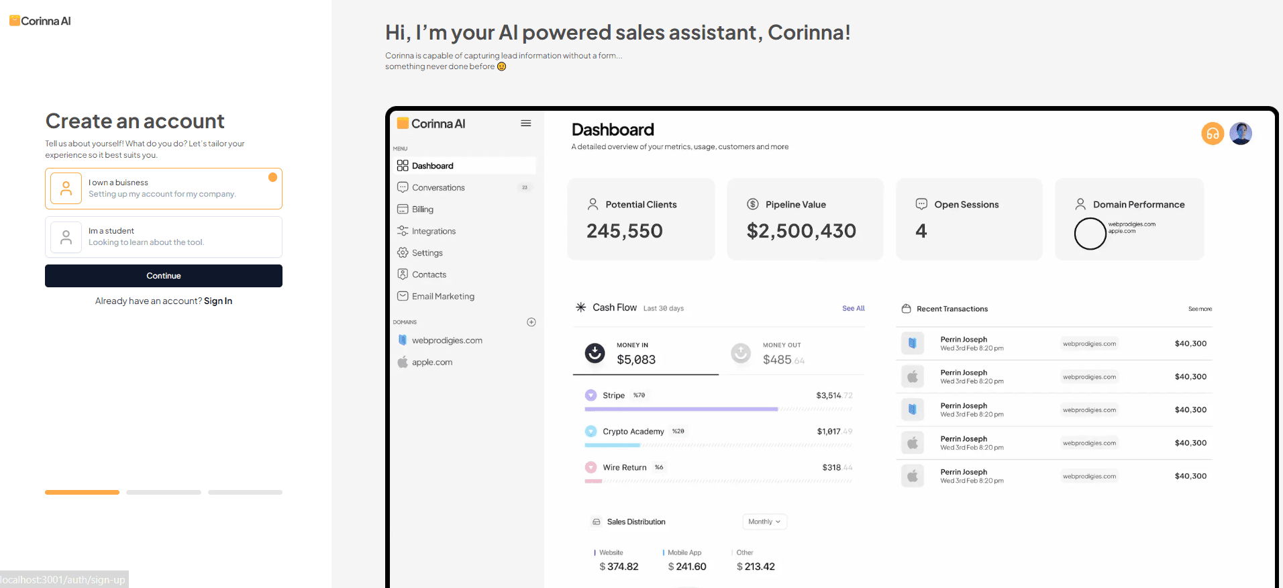Viewport: 1283px width, 588px height.
Task: Click the 'Mobile App' sales label
Action: [684, 552]
